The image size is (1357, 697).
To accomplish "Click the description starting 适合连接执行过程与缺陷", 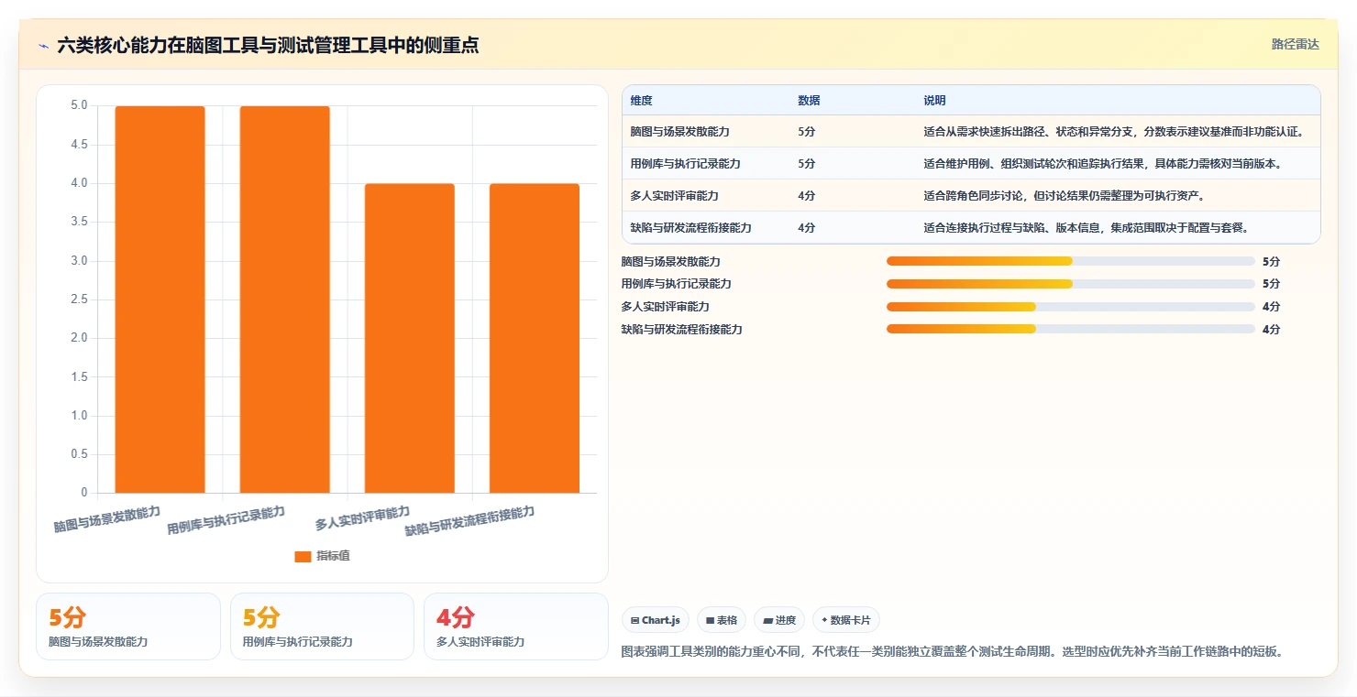I will [x=1086, y=228].
